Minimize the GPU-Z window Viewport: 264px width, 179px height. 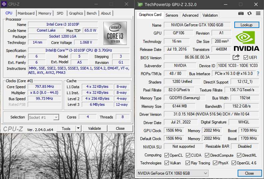coord(226,4)
